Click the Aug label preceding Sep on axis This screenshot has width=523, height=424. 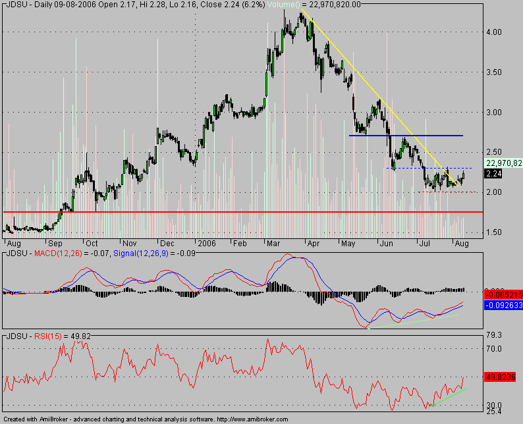pyautogui.click(x=14, y=244)
